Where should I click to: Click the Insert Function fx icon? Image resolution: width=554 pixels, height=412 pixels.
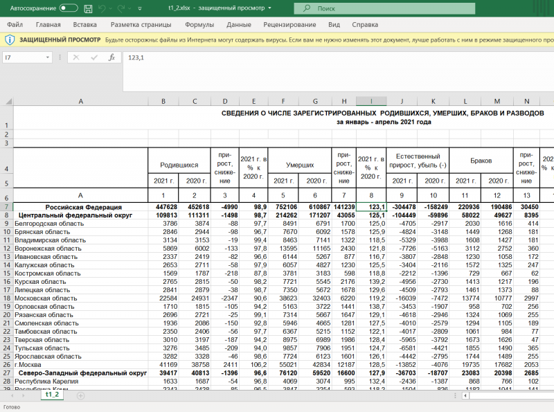point(111,57)
